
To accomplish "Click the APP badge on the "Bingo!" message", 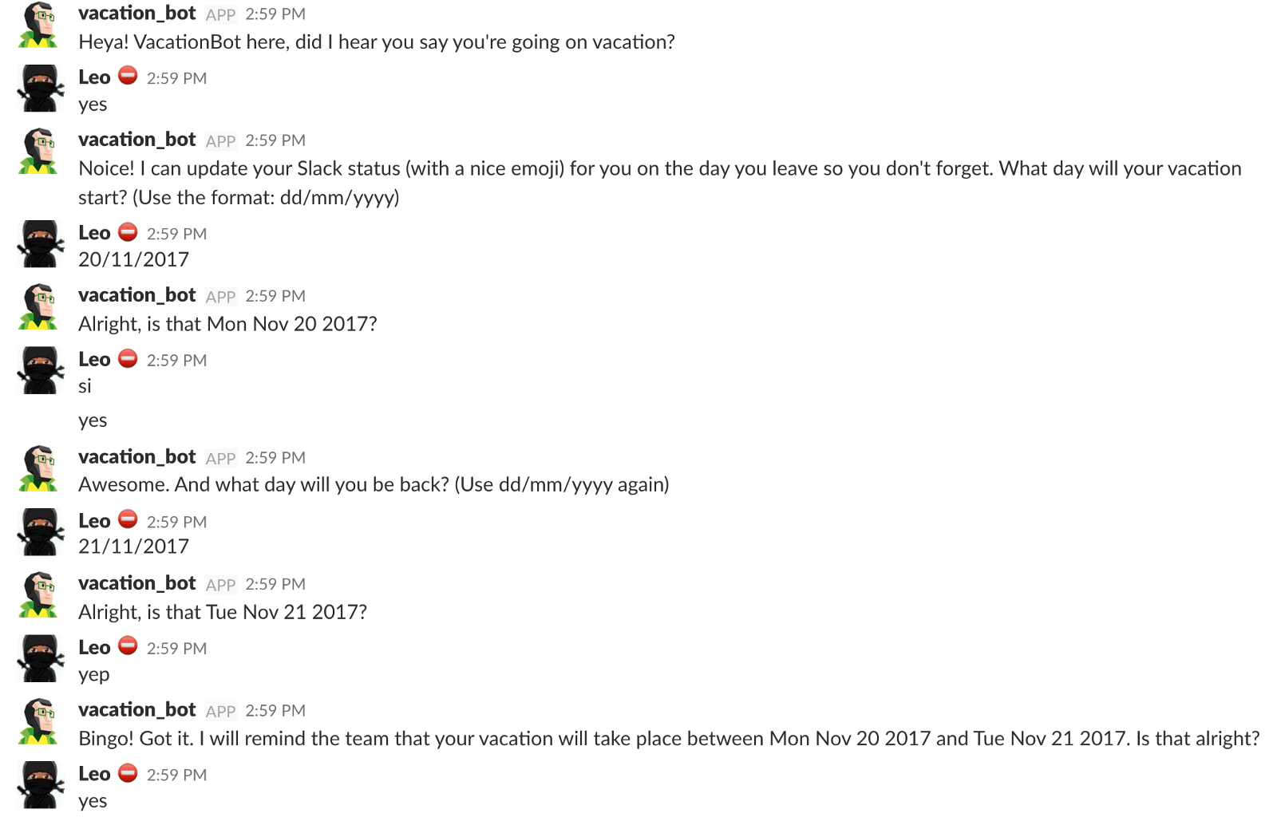I will point(220,712).
